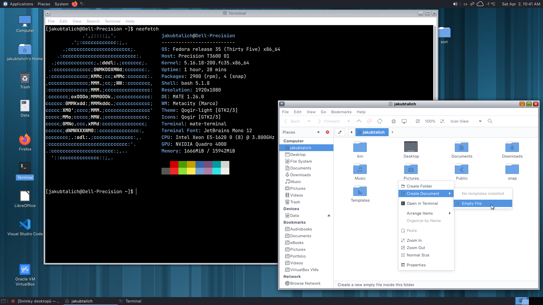Close the Places sidebar pane
This screenshot has width=543, height=305.
(327, 132)
